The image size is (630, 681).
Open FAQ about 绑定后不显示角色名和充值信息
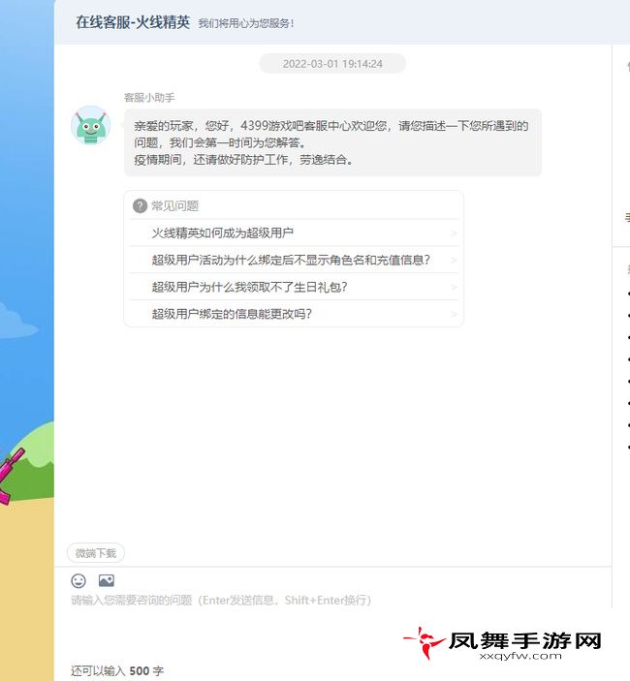pos(294,260)
